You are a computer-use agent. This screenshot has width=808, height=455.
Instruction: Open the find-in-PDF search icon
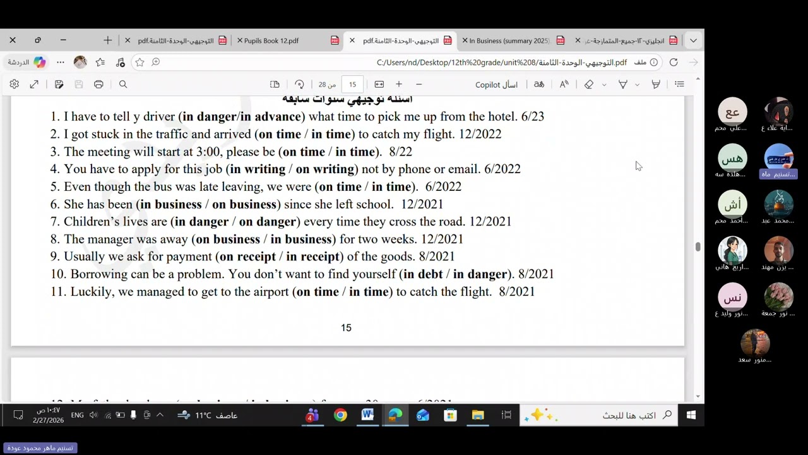point(123,84)
